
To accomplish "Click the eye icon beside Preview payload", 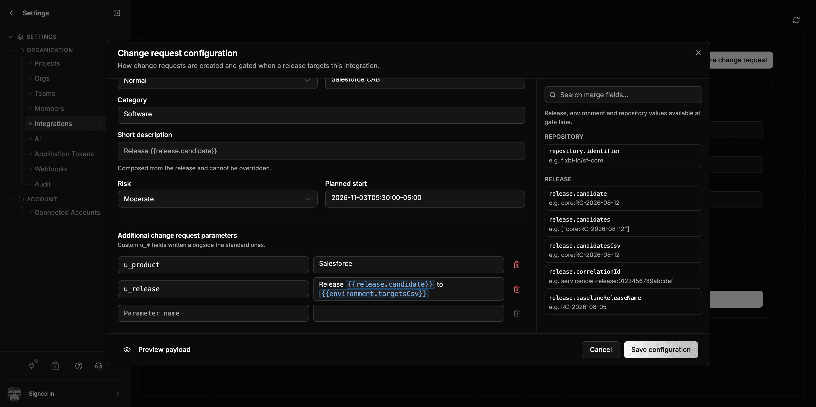I will coord(127,350).
